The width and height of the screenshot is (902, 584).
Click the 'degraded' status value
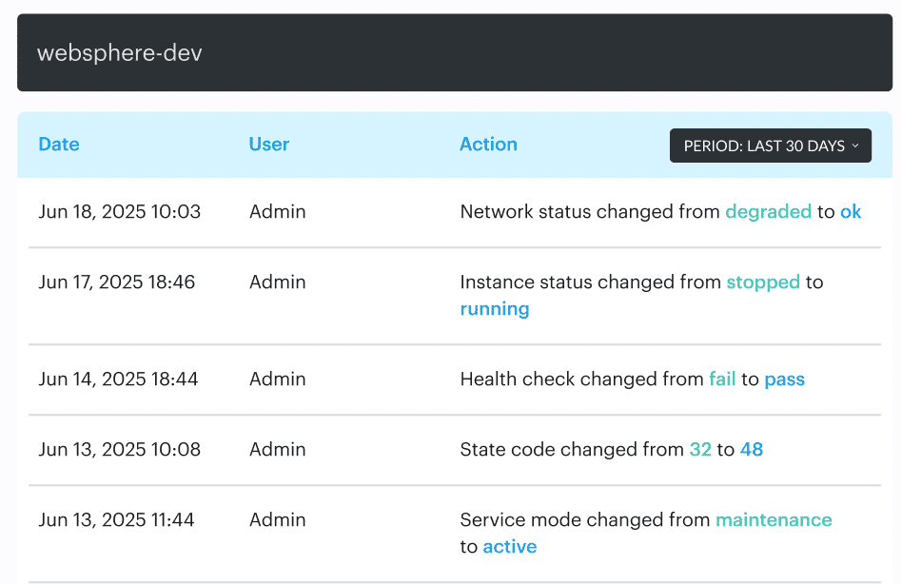(768, 212)
